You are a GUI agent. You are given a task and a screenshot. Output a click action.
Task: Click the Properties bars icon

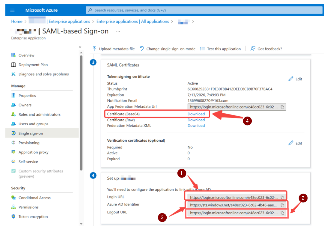pos(13,95)
